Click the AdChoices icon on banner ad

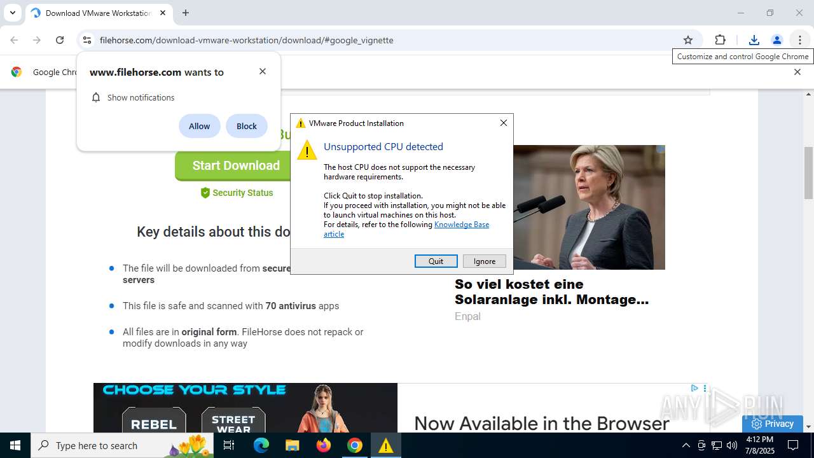(x=694, y=388)
